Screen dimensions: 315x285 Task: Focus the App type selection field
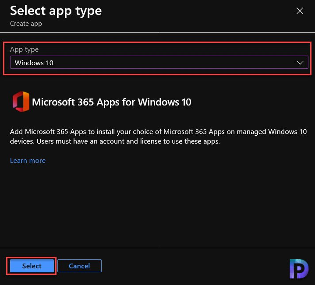(159, 63)
